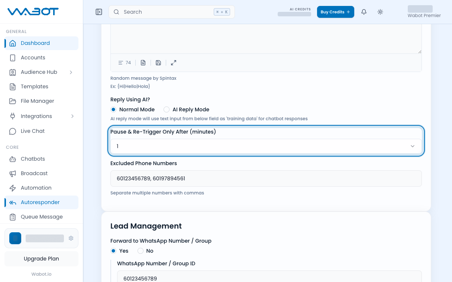Expand the message editor to fullscreen
The width and height of the screenshot is (452, 282).
point(174,63)
